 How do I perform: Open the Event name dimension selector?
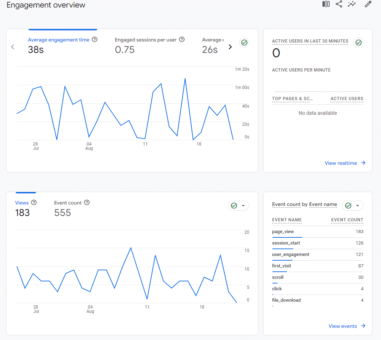pyautogui.click(x=323, y=204)
